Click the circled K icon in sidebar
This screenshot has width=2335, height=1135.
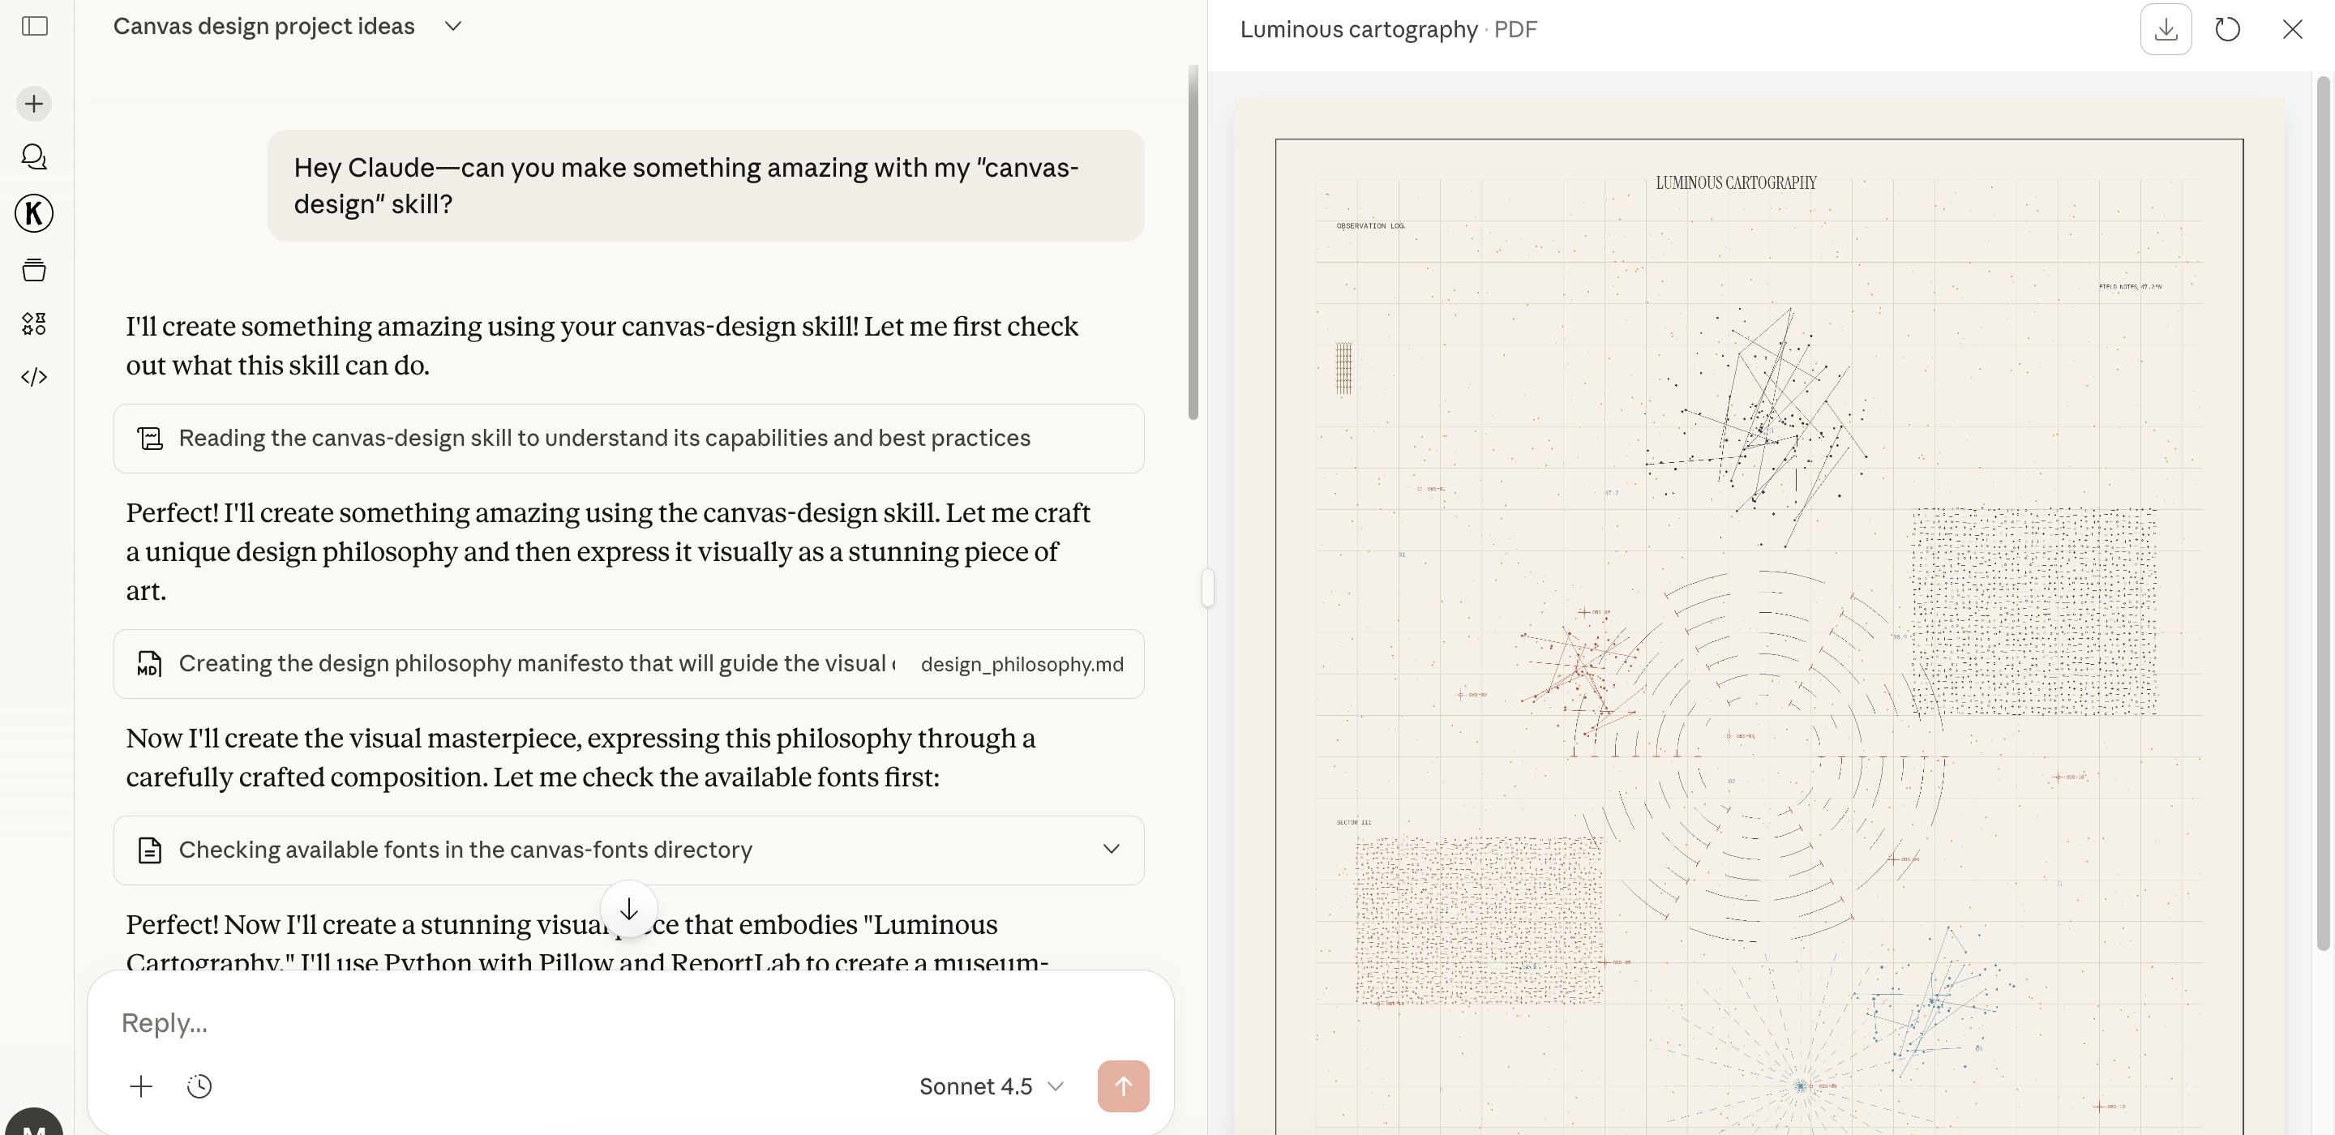pyautogui.click(x=34, y=213)
